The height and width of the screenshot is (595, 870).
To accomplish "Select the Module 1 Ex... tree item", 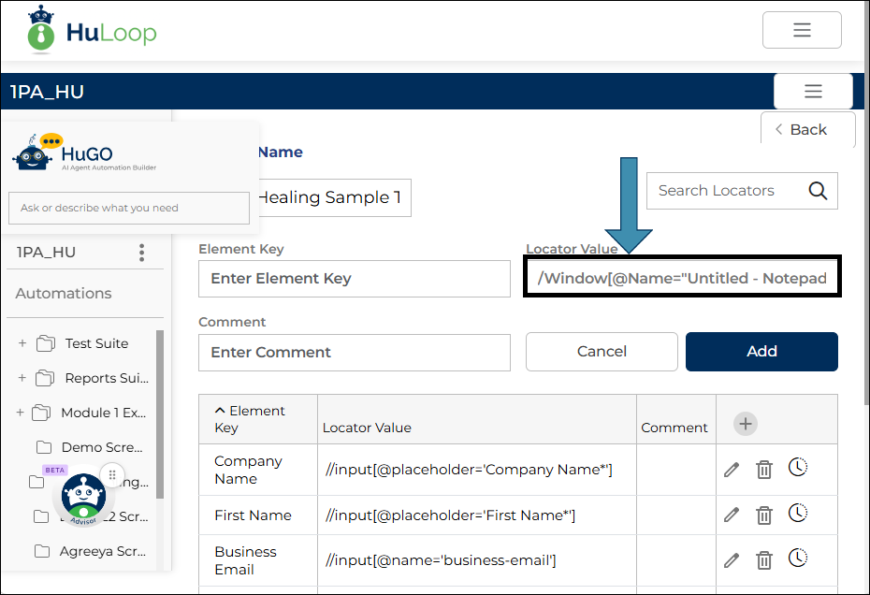I will pyautogui.click(x=103, y=413).
